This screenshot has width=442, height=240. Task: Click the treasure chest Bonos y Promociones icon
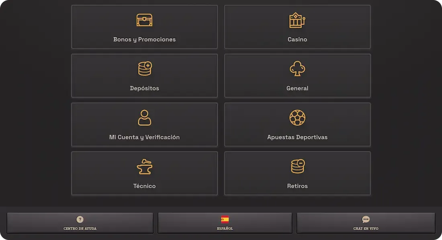pos(144,20)
